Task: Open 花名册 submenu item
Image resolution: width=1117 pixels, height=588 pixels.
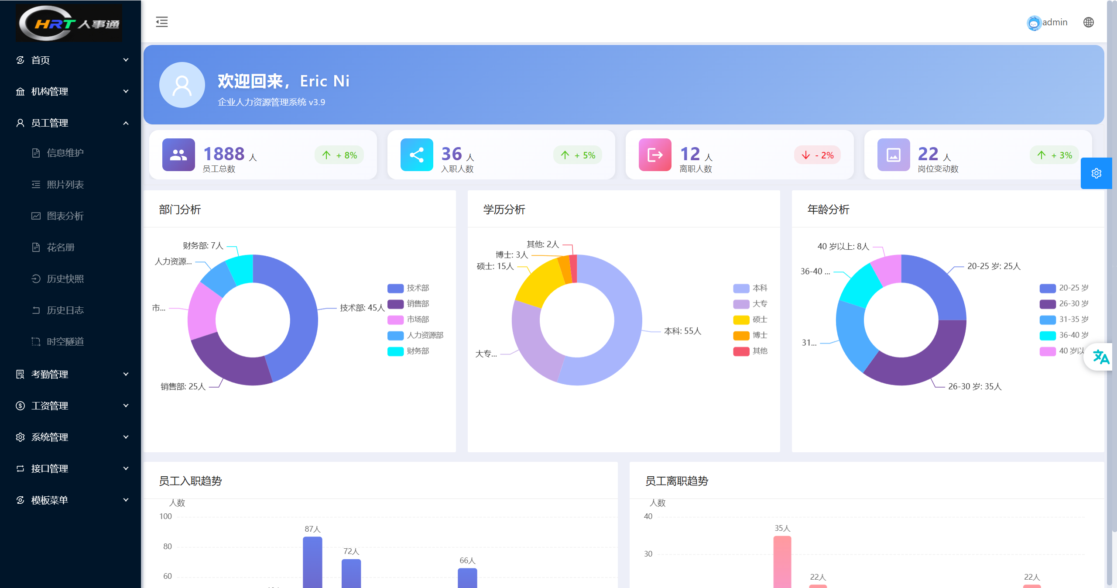Action: click(x=71, y=247)
